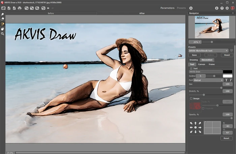The width and height of the screenshot is (236, 154).
Task: Show the After view tab
Action: (142, 13)
